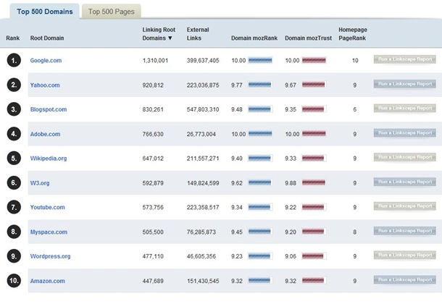Open the Adobe.com domain link
The image size is (442, 304).
pos(45,134)
